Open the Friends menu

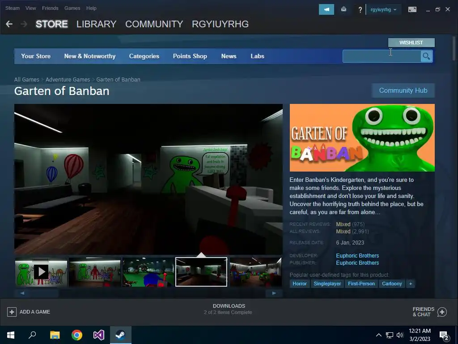(x=50, y=8)
